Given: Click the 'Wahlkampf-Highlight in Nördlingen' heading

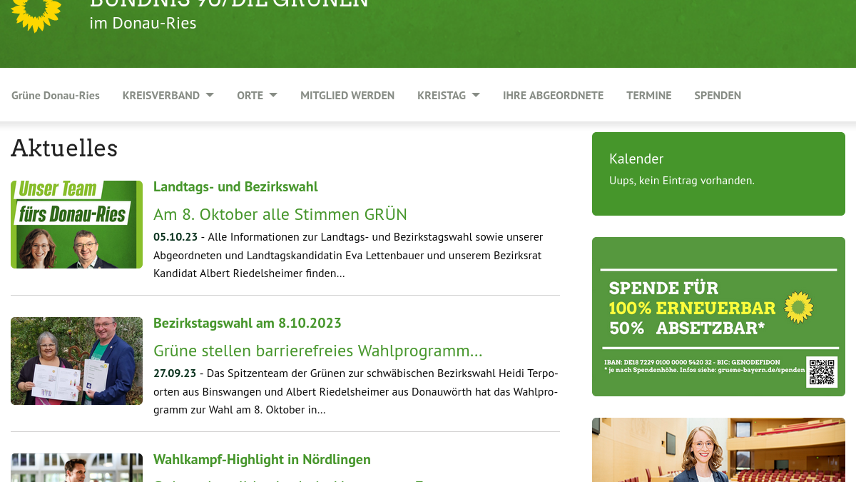Looking at the screenshot, I should point(262,459).
